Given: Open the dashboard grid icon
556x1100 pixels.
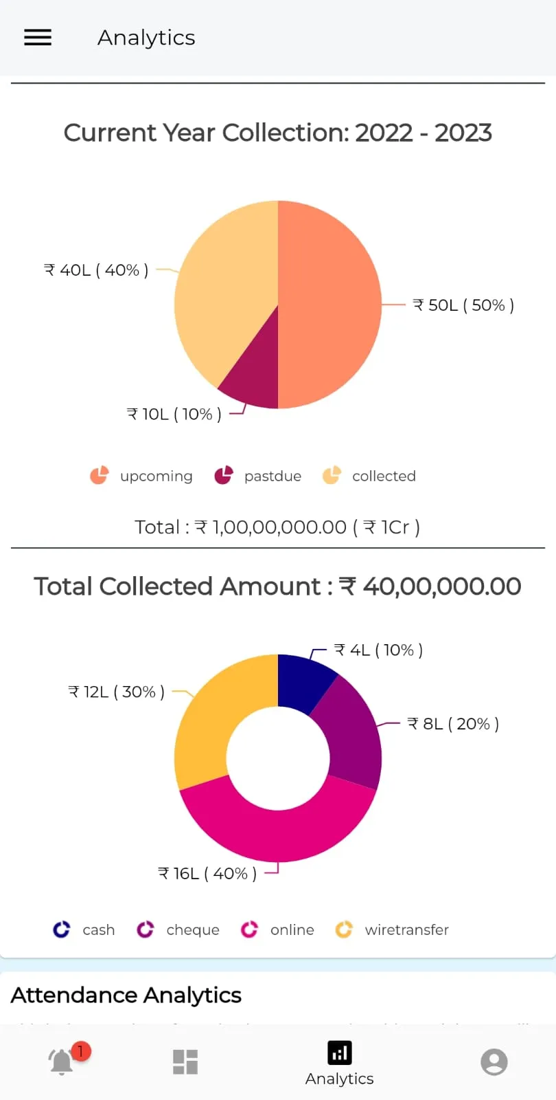Looking at the screenshot, I should tap(185, 1061).
